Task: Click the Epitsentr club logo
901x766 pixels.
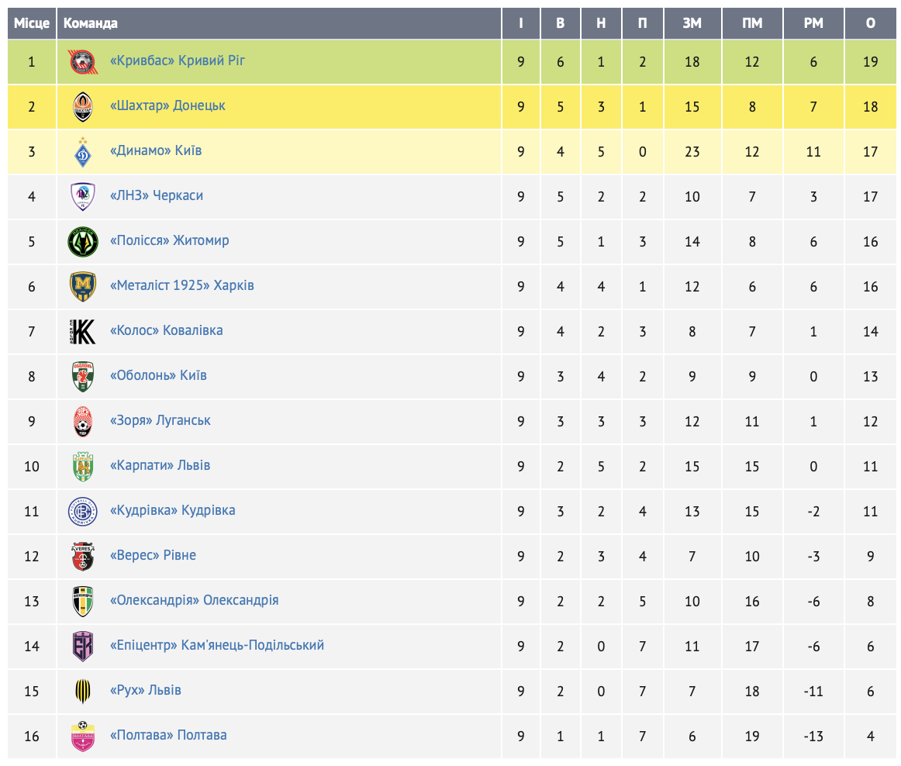Action: [x=82, y=646]
